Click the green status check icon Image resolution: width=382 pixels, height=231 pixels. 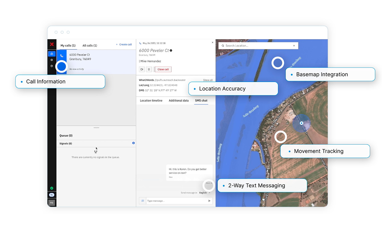point(52,188)
